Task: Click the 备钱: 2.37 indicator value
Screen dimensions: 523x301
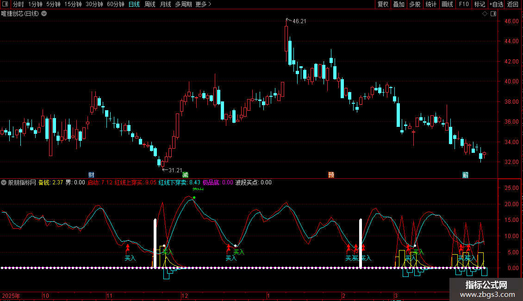Action: [x=51, y=182]
